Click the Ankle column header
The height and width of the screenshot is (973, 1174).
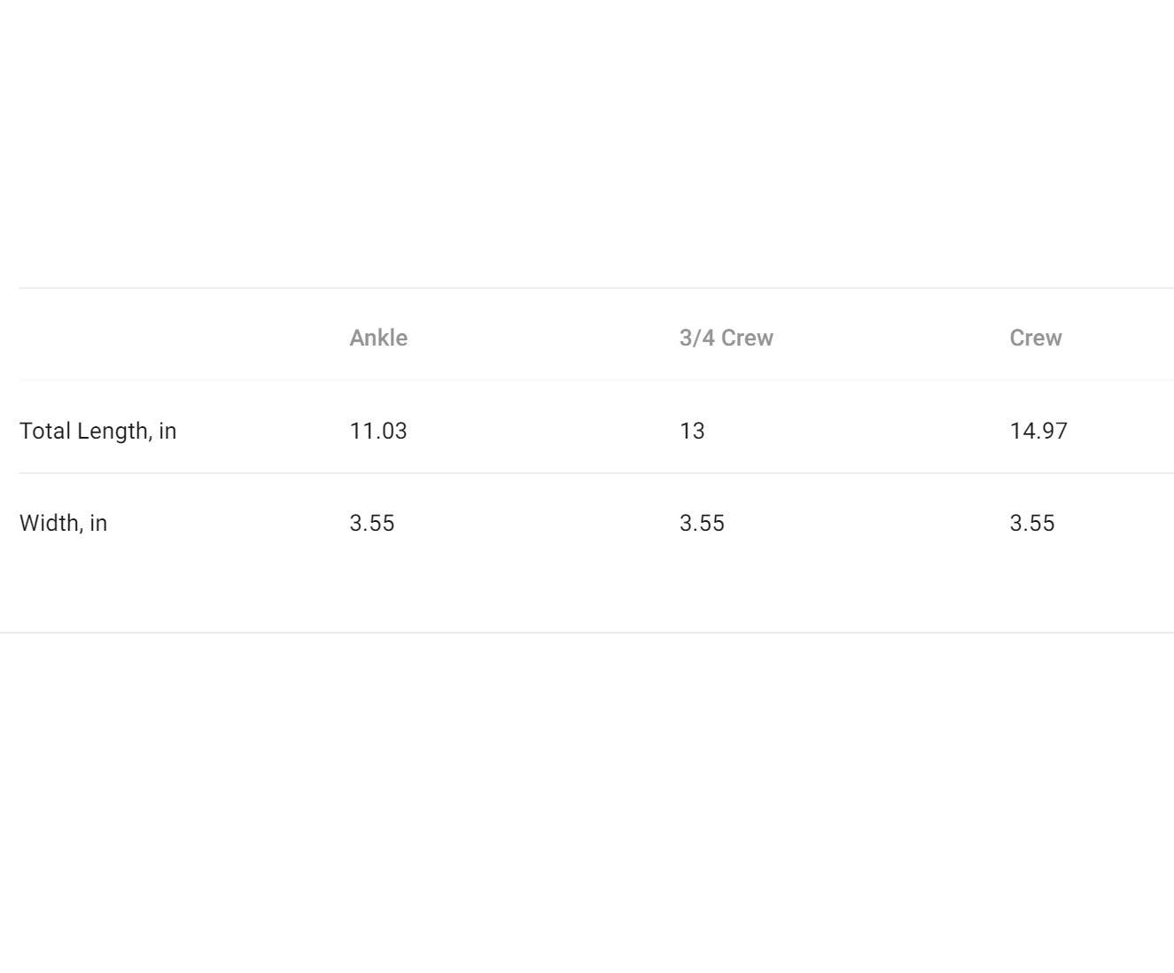click(x=378, y=338)
